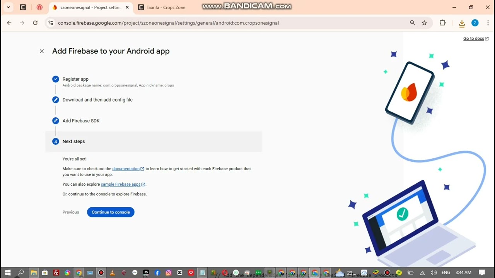Open the volume speaker icon
The image size is (495, 278).
[x=434, y=273]
